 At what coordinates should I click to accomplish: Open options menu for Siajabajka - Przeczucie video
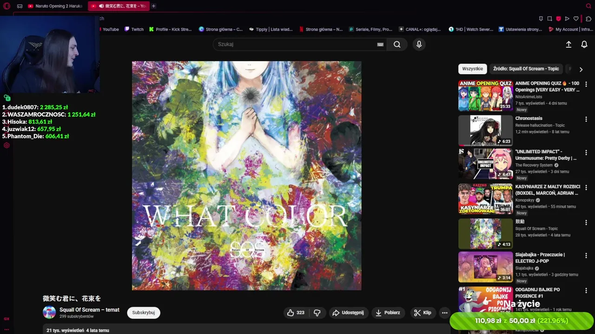[586, 256]
